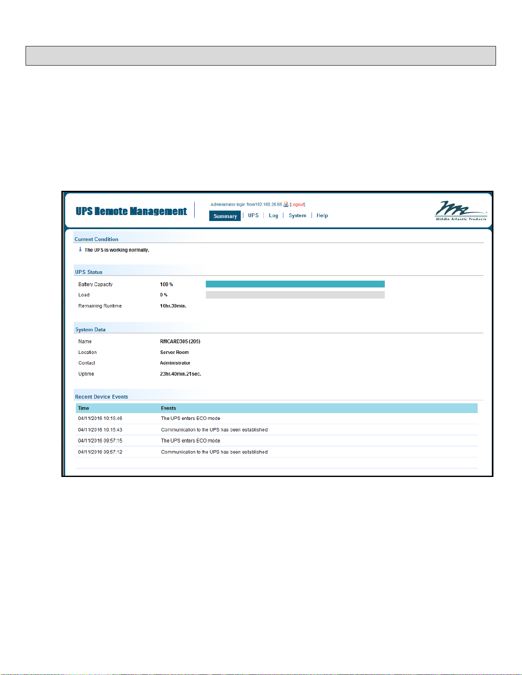Click the 04/11/2016 10:15:46 event time

click(100, 419)
